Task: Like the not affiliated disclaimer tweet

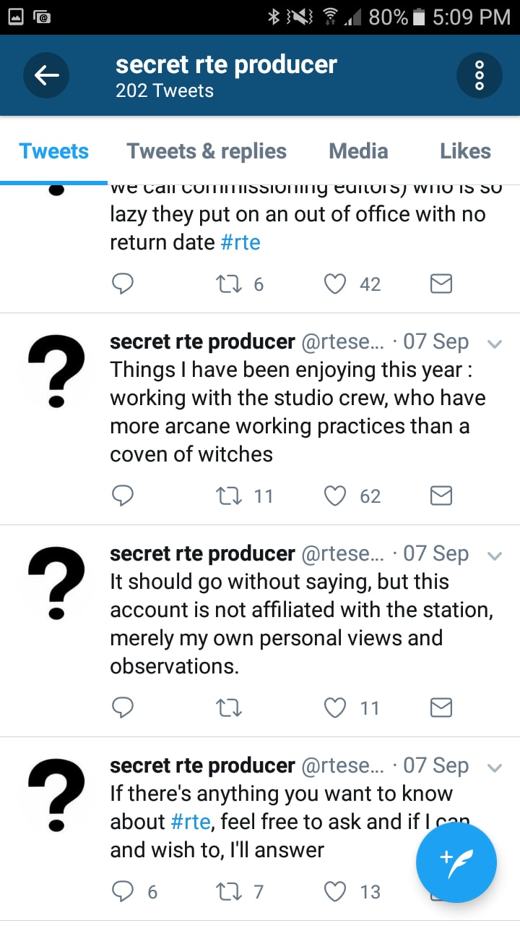Action: click(335, 708)
